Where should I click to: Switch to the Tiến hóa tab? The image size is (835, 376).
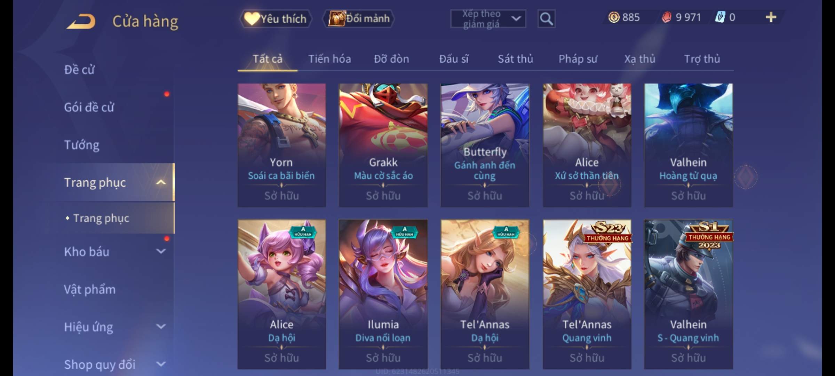[x=329, y=59]
